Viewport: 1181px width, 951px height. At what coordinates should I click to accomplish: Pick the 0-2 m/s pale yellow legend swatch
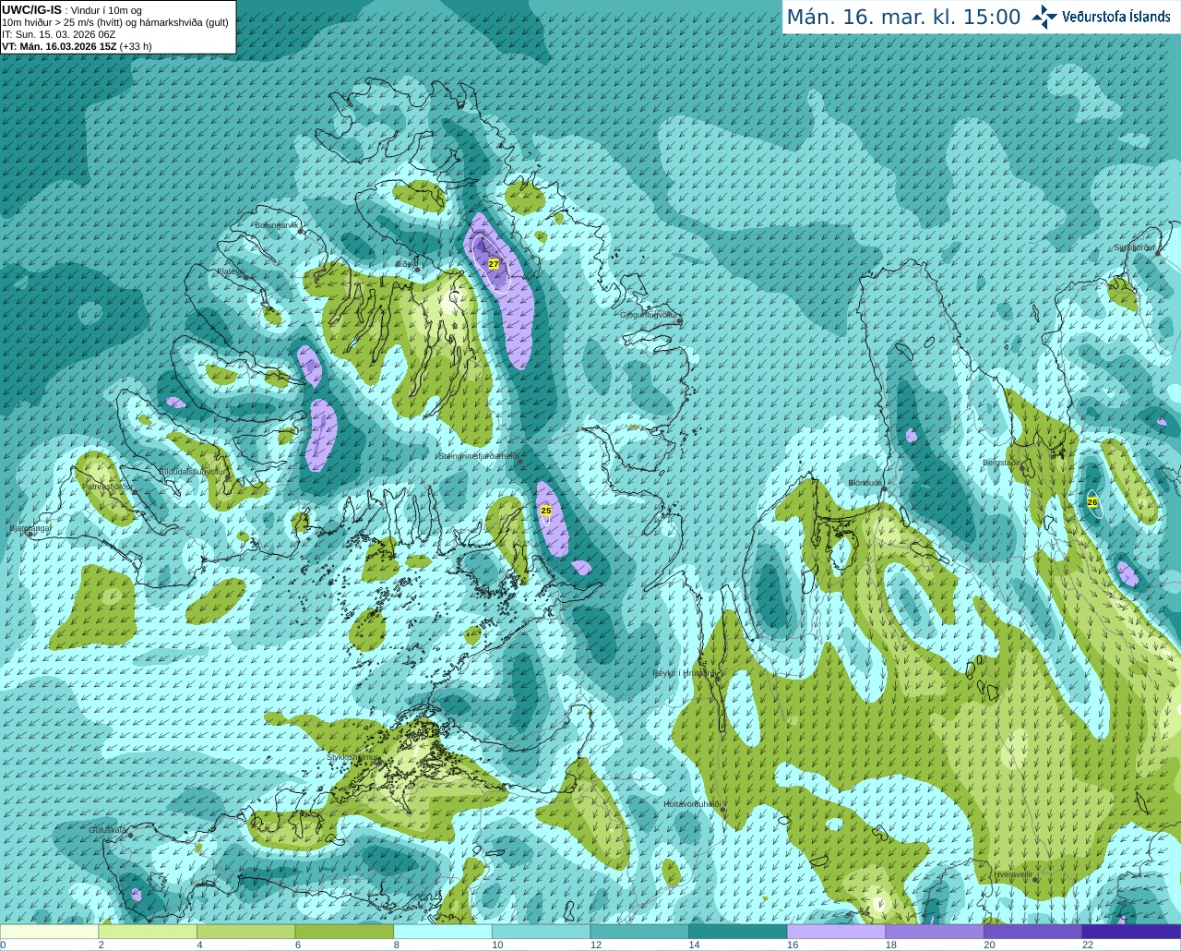click(49, 932)
